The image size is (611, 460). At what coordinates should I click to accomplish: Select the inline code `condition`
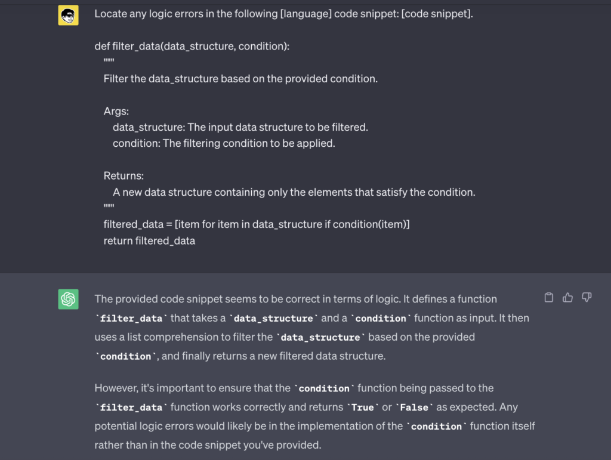(x=381, y=318)
